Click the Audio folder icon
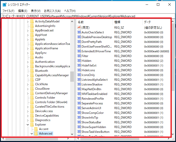Viewport: 176px width, 142px height. point(32,57)
